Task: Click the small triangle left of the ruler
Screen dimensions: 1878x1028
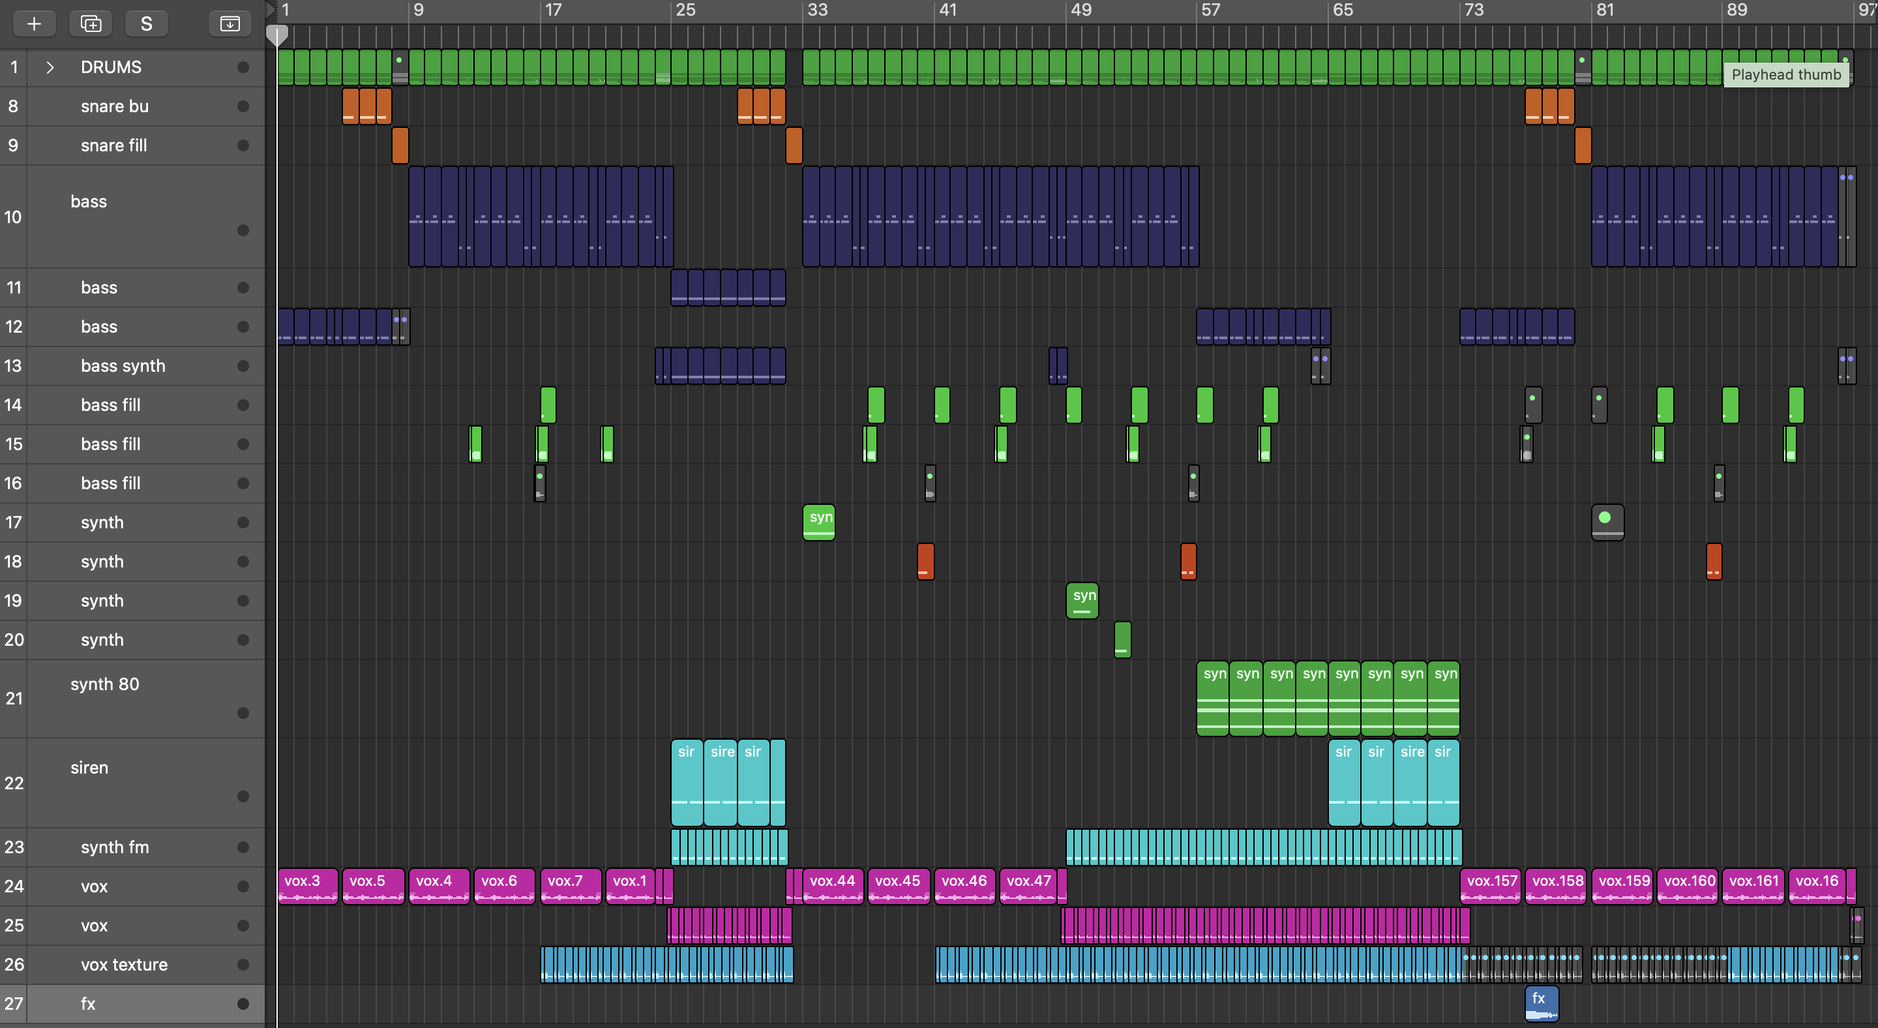Action: coord(270,10)
